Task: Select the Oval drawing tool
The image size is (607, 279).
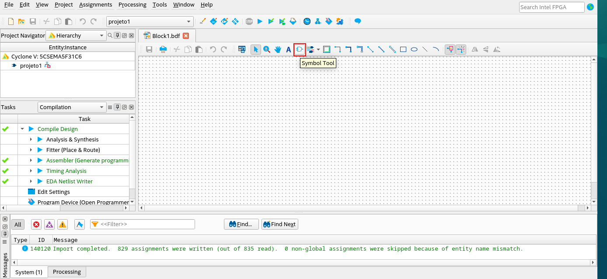Action: [414, 49]
